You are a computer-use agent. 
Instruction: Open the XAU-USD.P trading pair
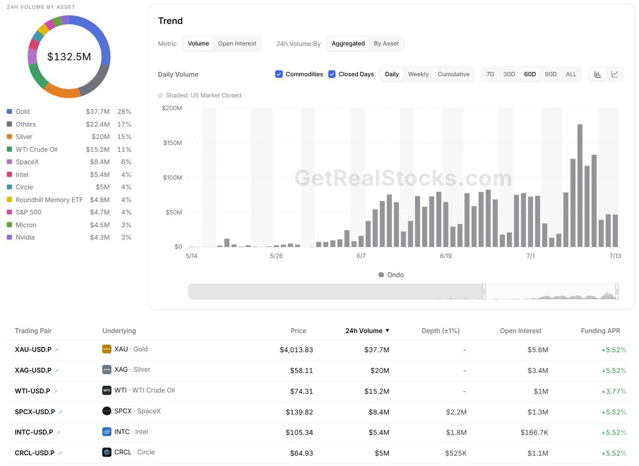tap(33, 350)
